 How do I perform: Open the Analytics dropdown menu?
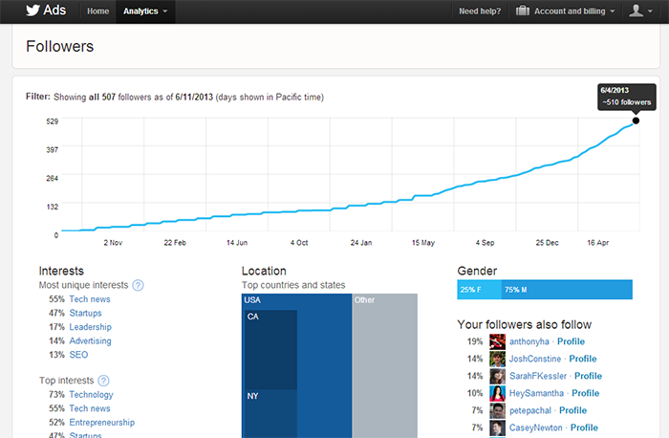(145, 11)
